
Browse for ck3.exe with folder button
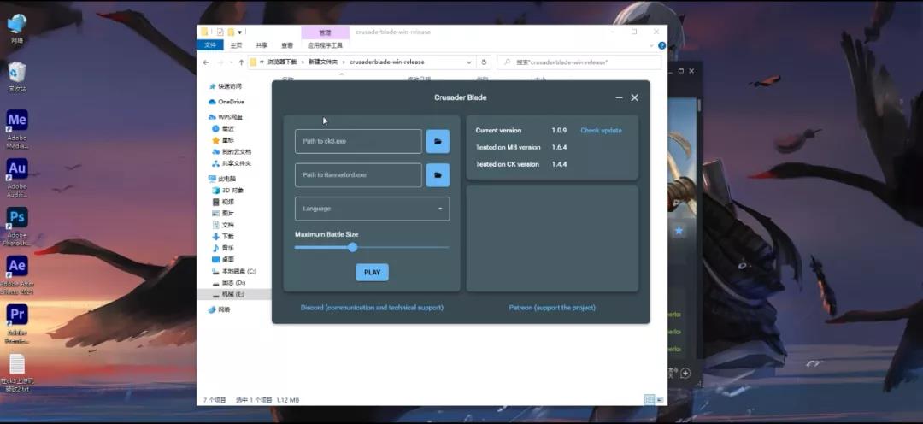pyautogui.click(x=438, y=141)
